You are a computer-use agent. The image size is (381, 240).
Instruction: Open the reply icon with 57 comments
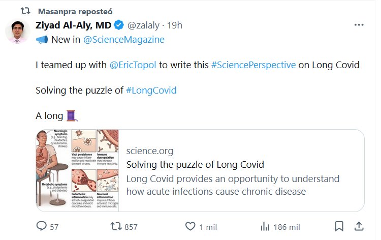click(41, 226)
